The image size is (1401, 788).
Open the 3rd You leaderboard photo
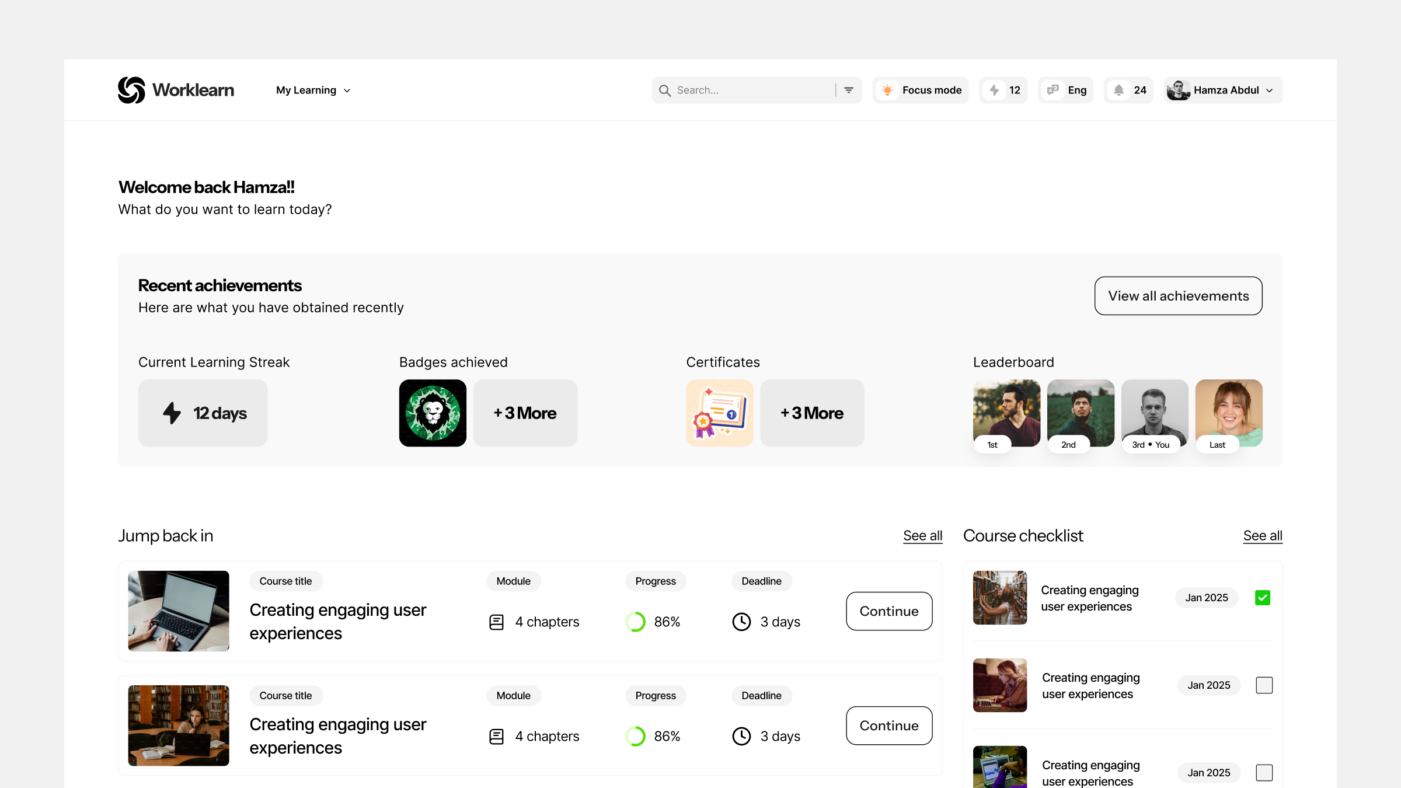pos(1155,413)
